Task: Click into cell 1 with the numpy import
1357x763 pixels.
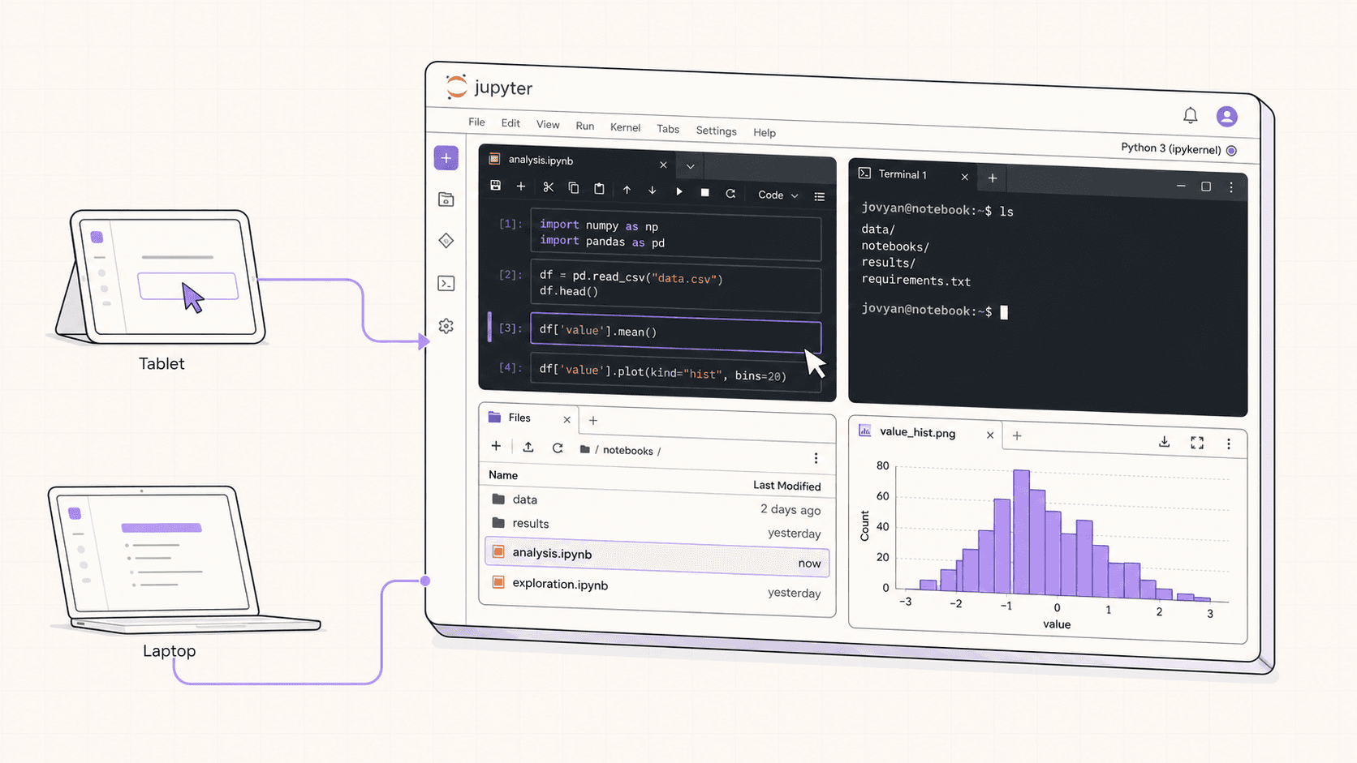Action: click(x=675, y=234)
